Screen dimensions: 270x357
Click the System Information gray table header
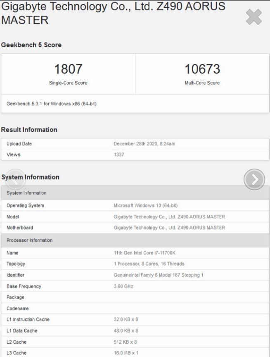135,193
